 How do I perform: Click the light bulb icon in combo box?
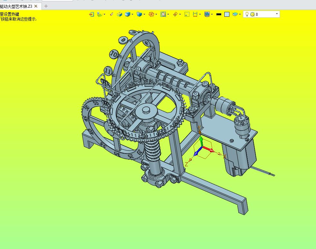(247, 14)
